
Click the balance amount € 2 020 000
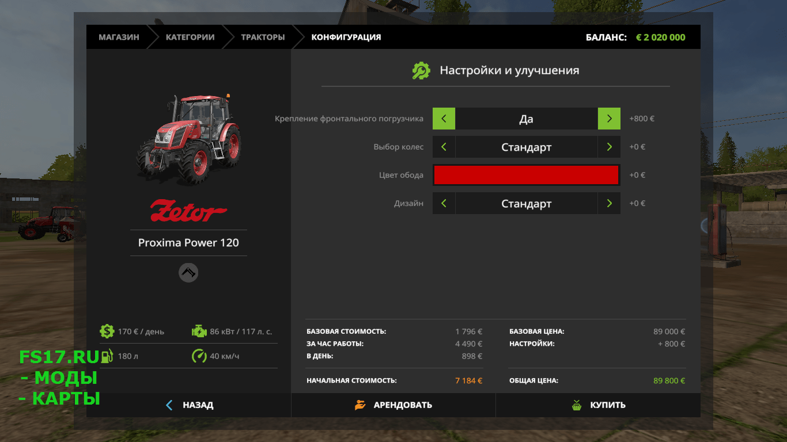661,37
